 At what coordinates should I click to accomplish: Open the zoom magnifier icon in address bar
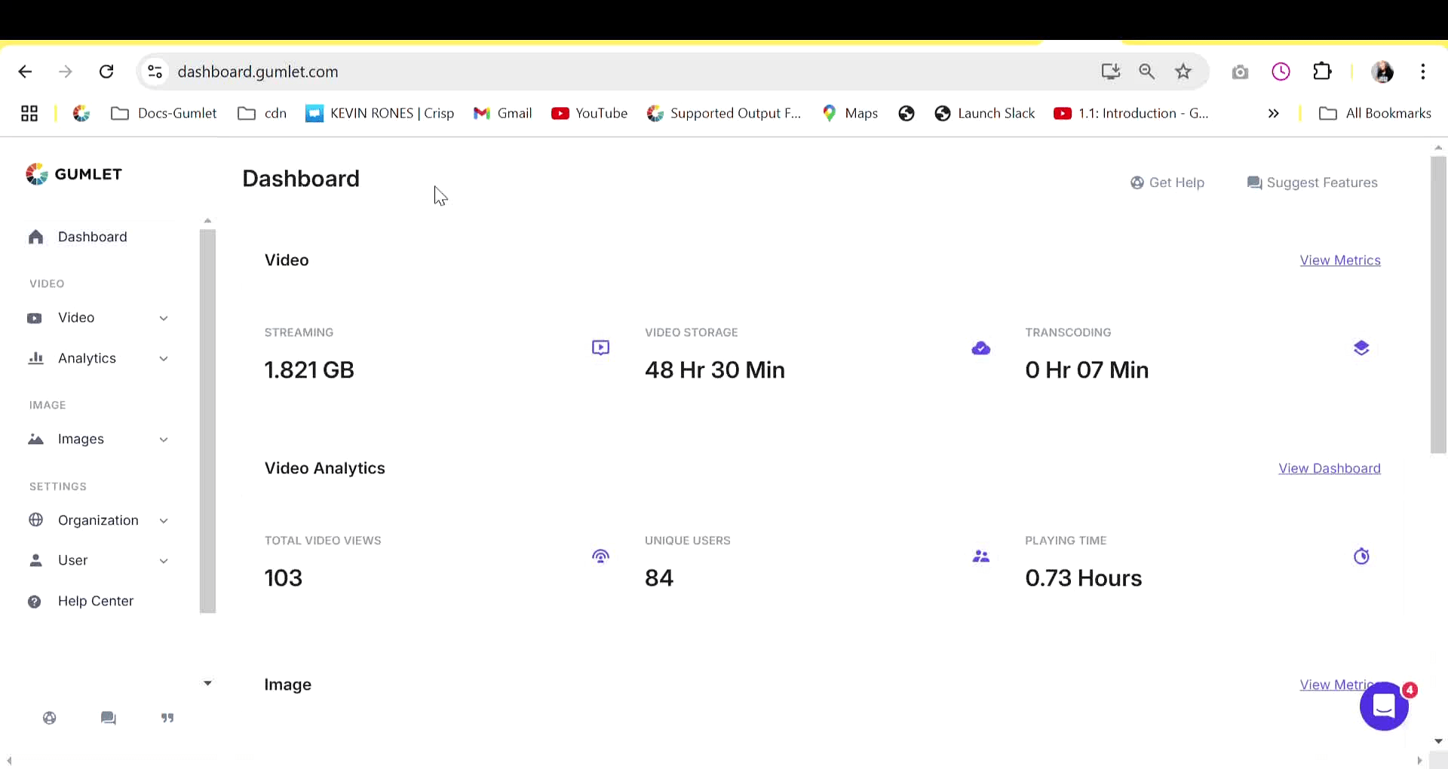[1146, 72]
